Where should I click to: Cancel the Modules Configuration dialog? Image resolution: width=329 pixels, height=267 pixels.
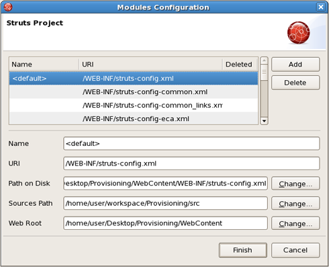point(295,250)
